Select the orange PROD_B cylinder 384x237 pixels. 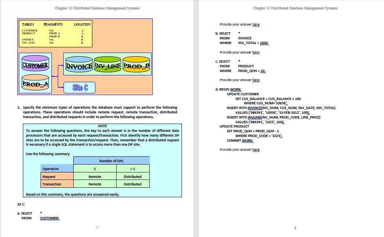point(136,64)
